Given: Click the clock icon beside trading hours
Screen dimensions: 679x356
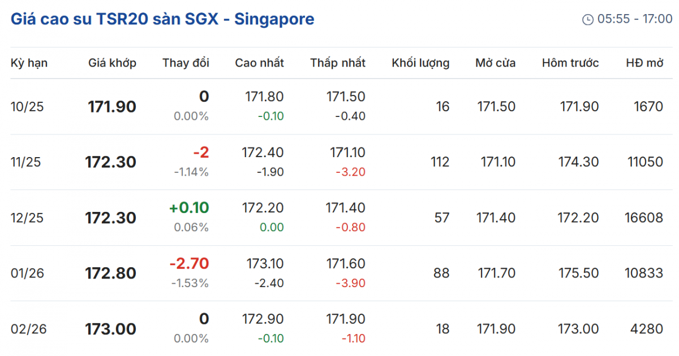Looking at the screenshot, I should tap(588, 20).
